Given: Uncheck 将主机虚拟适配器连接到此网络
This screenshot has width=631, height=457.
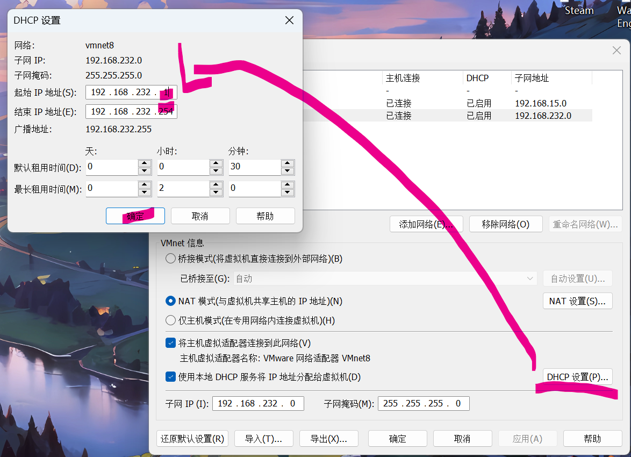Looking at the screenshot, I should point(170,342).
